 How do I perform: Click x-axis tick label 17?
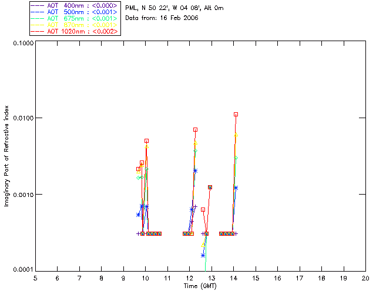300,278
